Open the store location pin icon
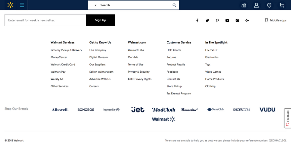 269,5
